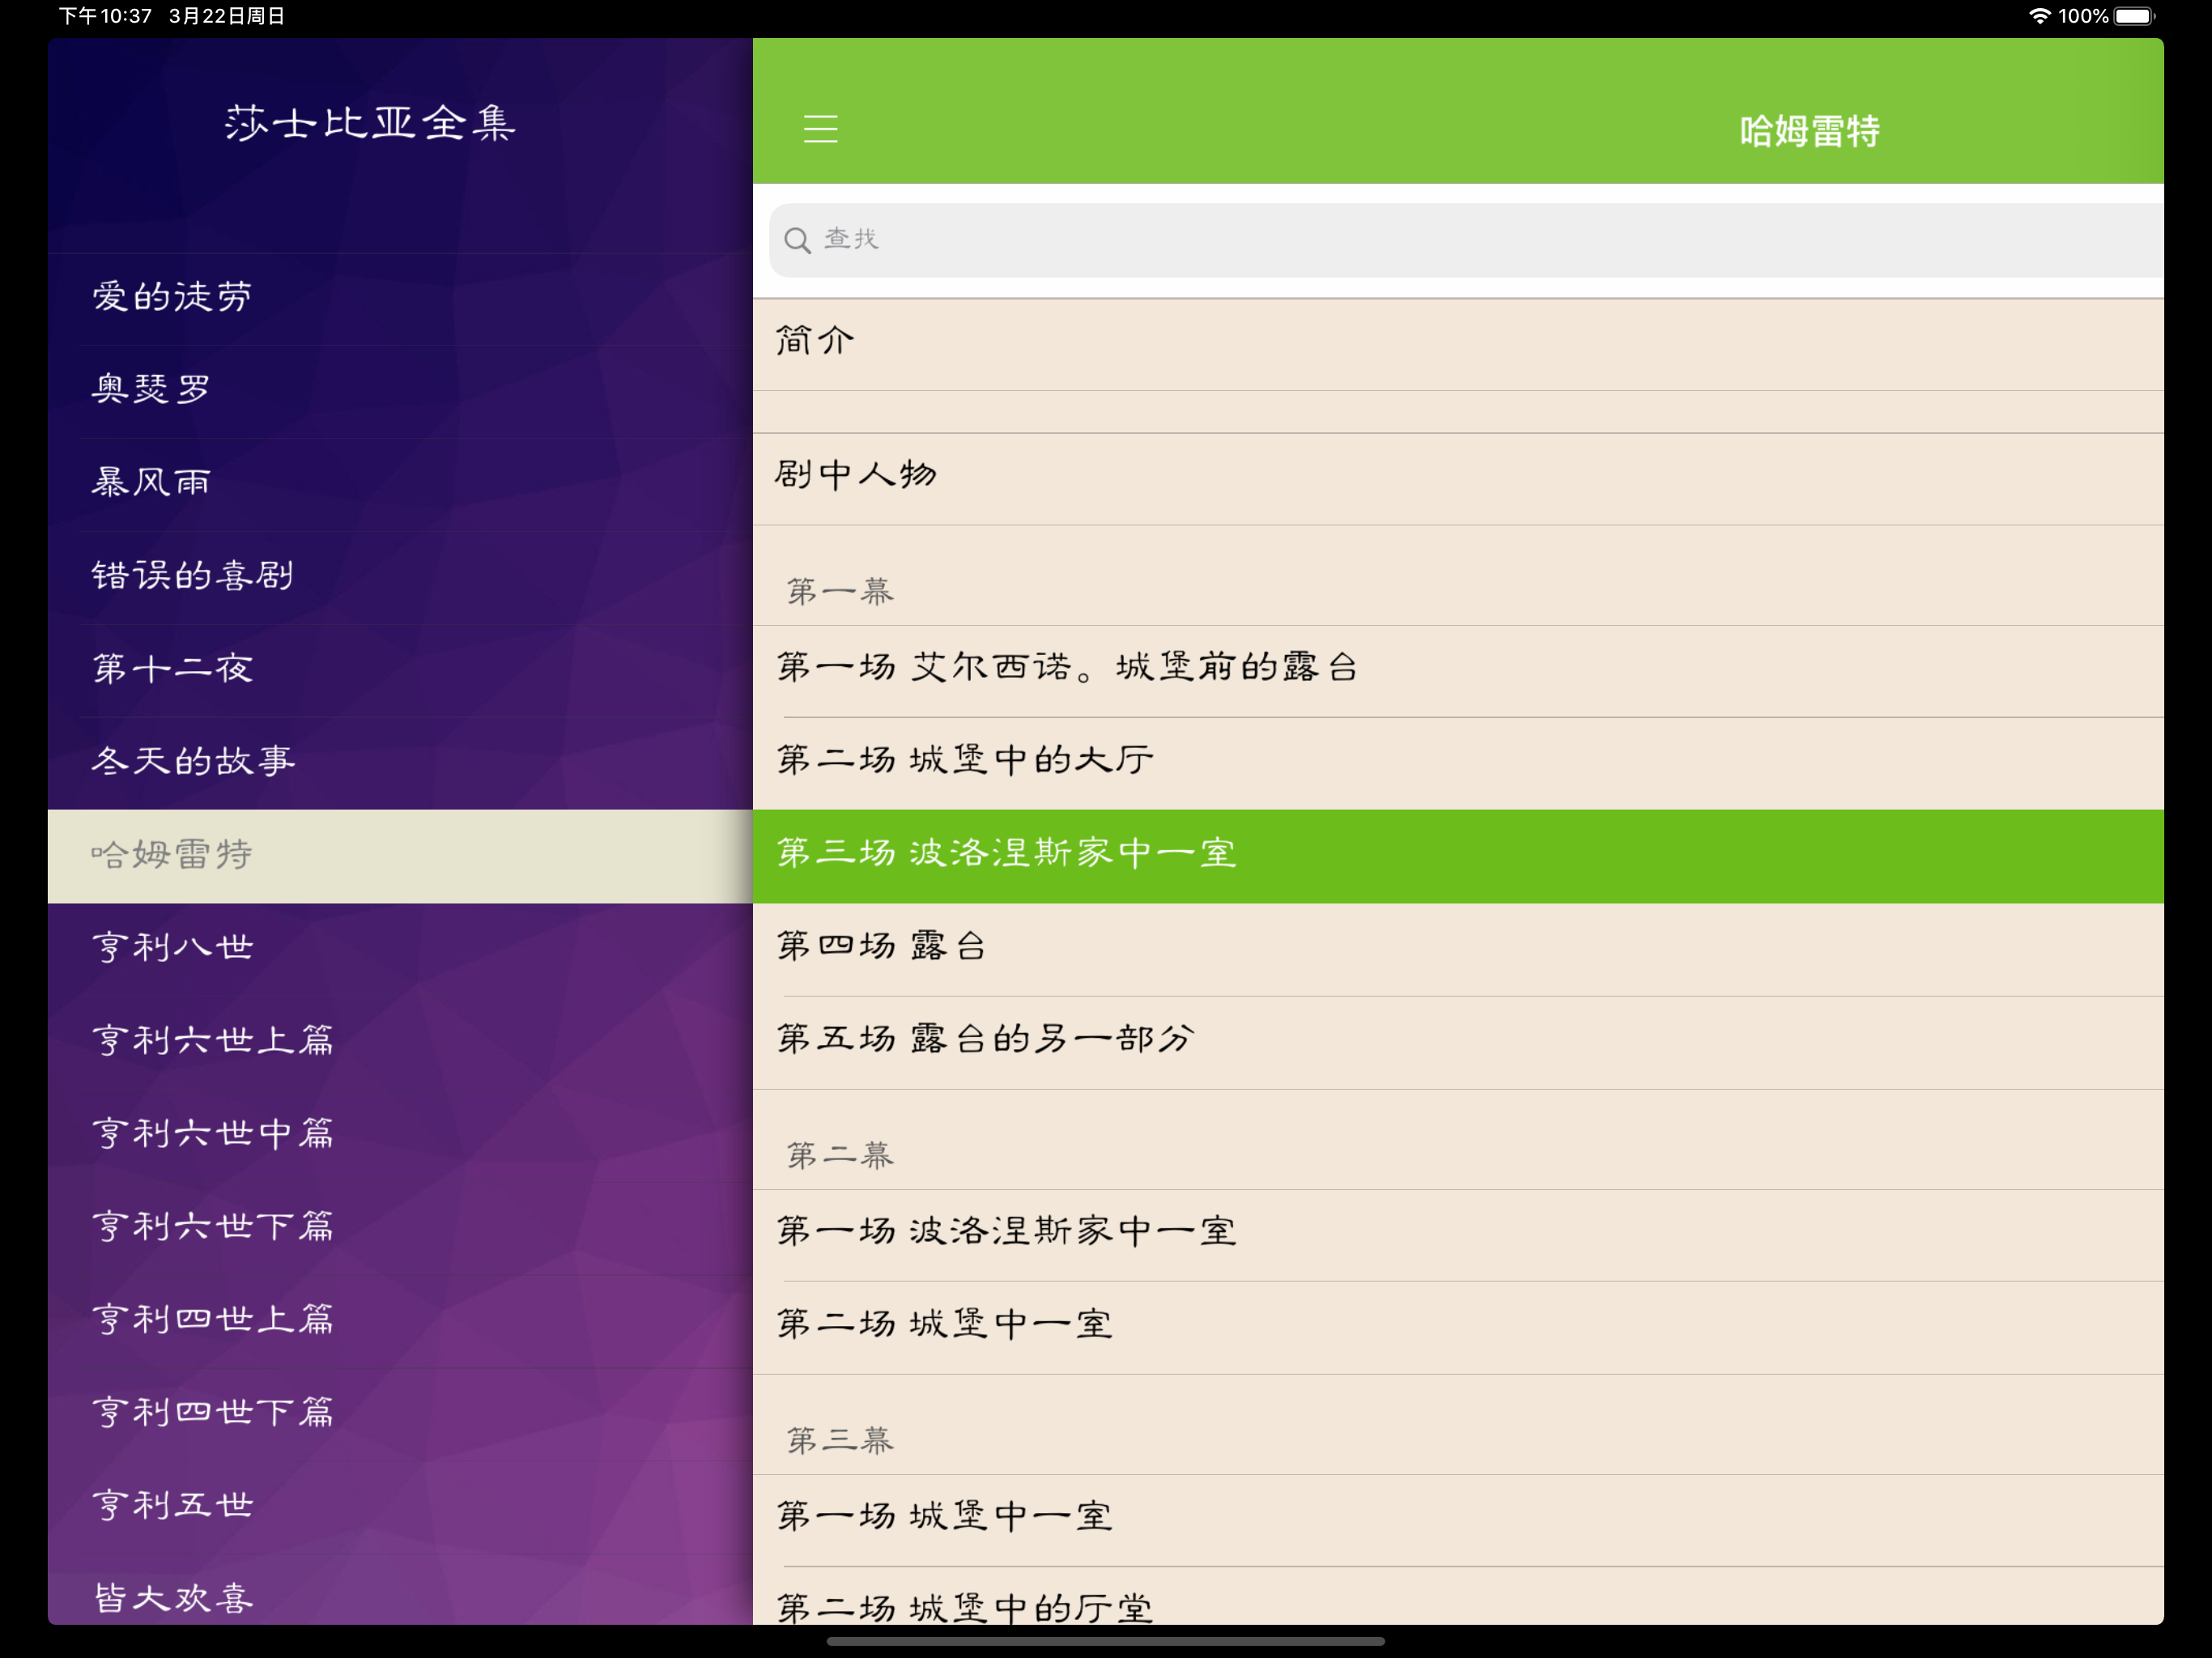2212x1658 pixels.
Task: Open 第二场 城堡中的厅堂
Action: [1458, 1597]
